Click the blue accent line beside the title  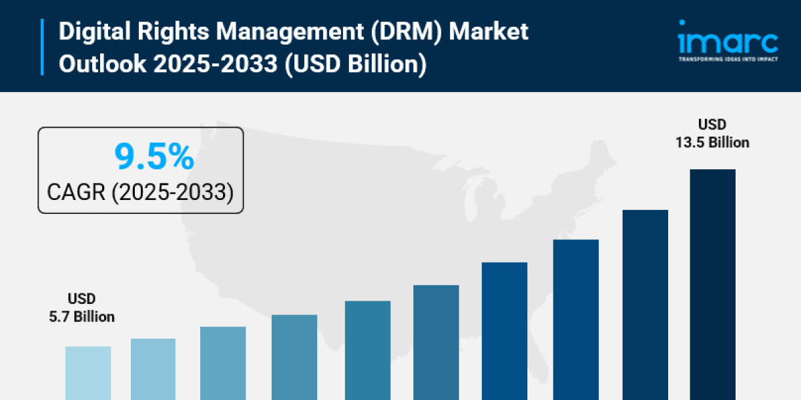click(43, 47)
